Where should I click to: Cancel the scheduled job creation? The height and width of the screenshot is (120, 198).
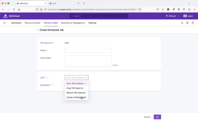147,117
